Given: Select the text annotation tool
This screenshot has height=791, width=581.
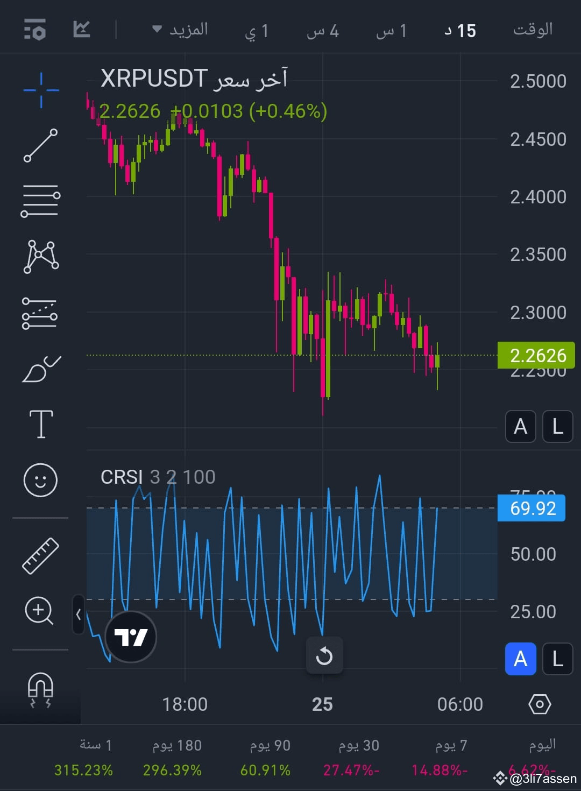Looking at the screenshot, I should click(40, 423).
